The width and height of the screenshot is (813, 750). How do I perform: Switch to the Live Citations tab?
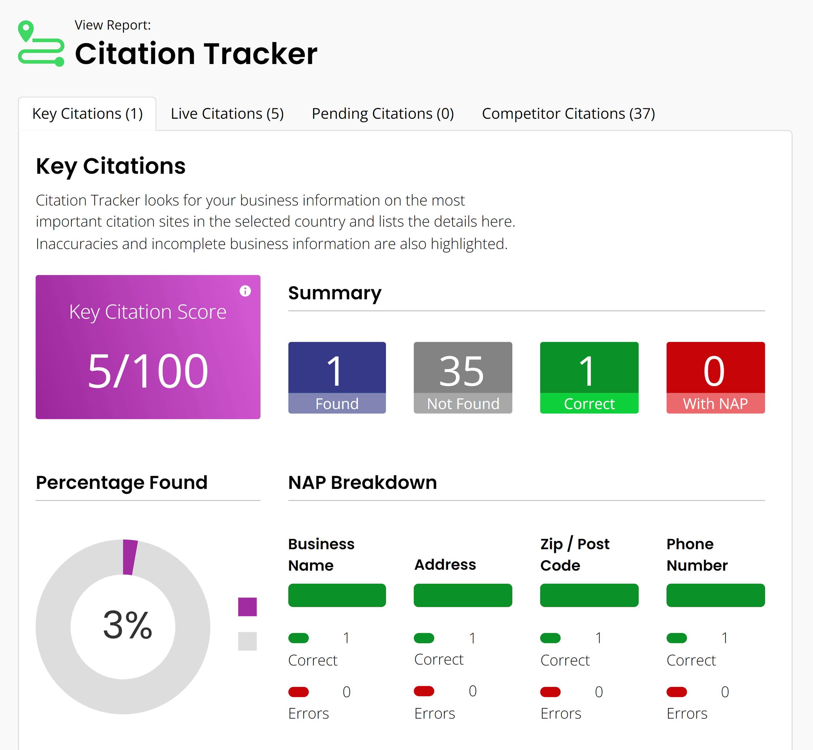(227, 114)
